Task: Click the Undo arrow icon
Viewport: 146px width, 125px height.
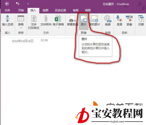Action: coord(18,4)
